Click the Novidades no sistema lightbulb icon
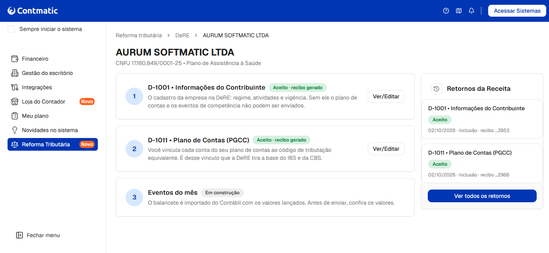Screen dimensions: 549x253 coord(15,130)
